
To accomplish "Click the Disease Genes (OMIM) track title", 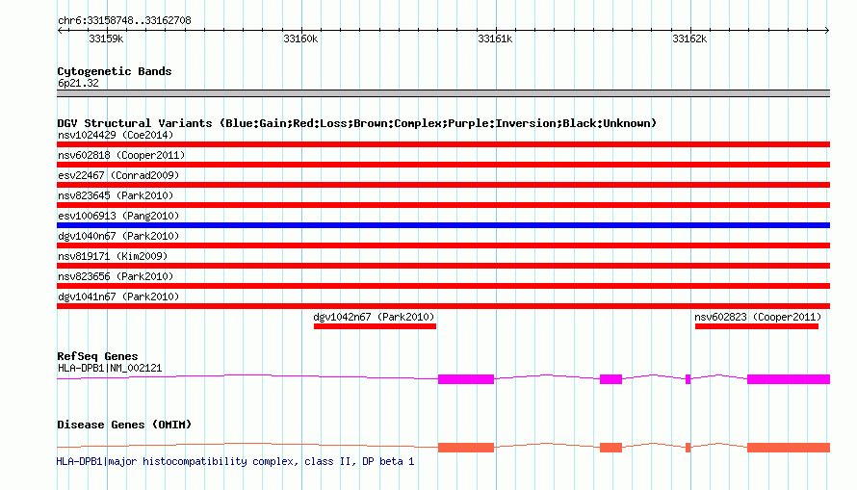I will point(124,425).
